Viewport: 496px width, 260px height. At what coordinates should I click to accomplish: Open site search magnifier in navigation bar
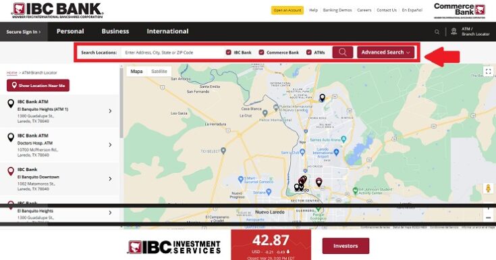tap(437, 32)
